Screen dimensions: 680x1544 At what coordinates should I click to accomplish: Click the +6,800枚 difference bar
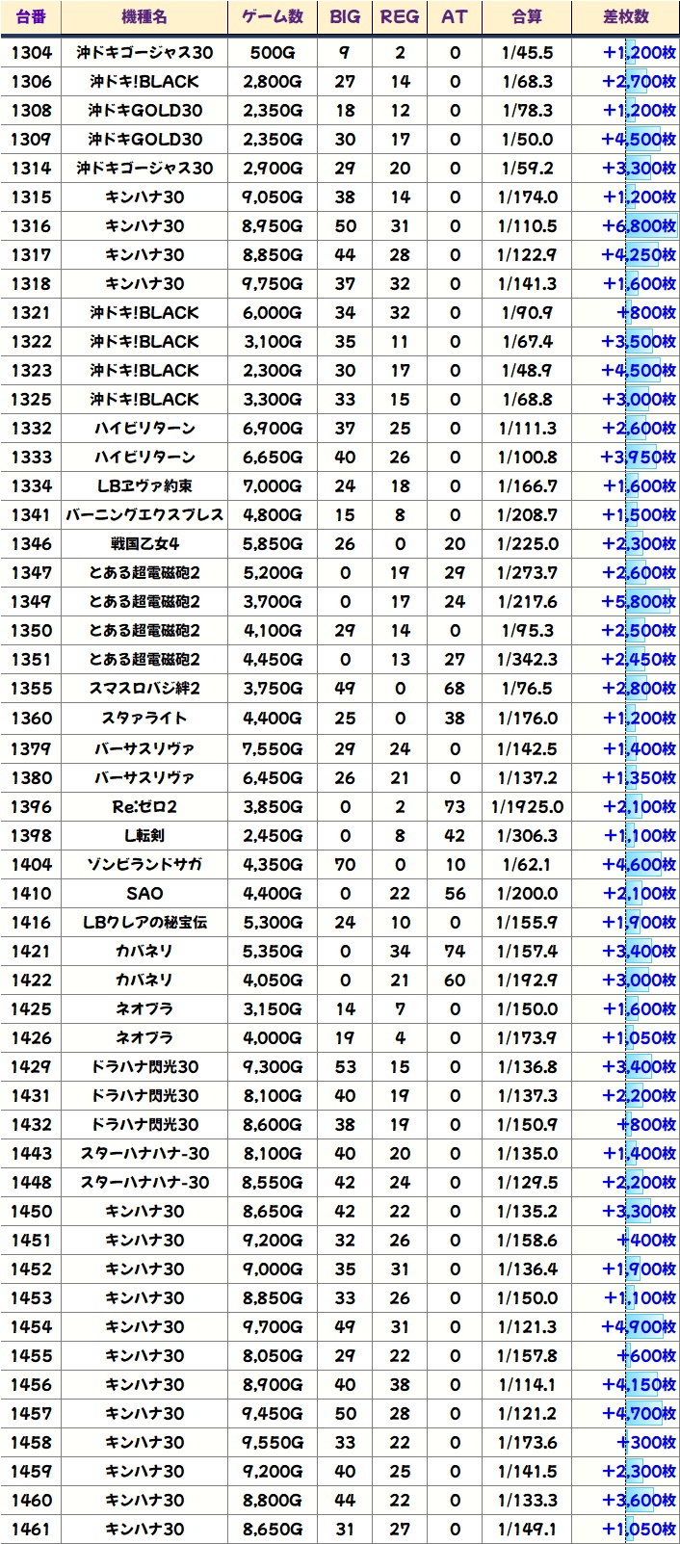(638, 226)
